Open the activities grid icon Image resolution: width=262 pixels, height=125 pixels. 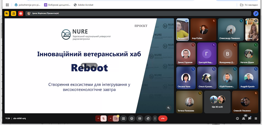click(x=256, y=119)
